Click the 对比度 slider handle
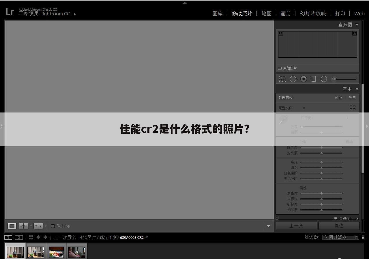 pos(321,153)
